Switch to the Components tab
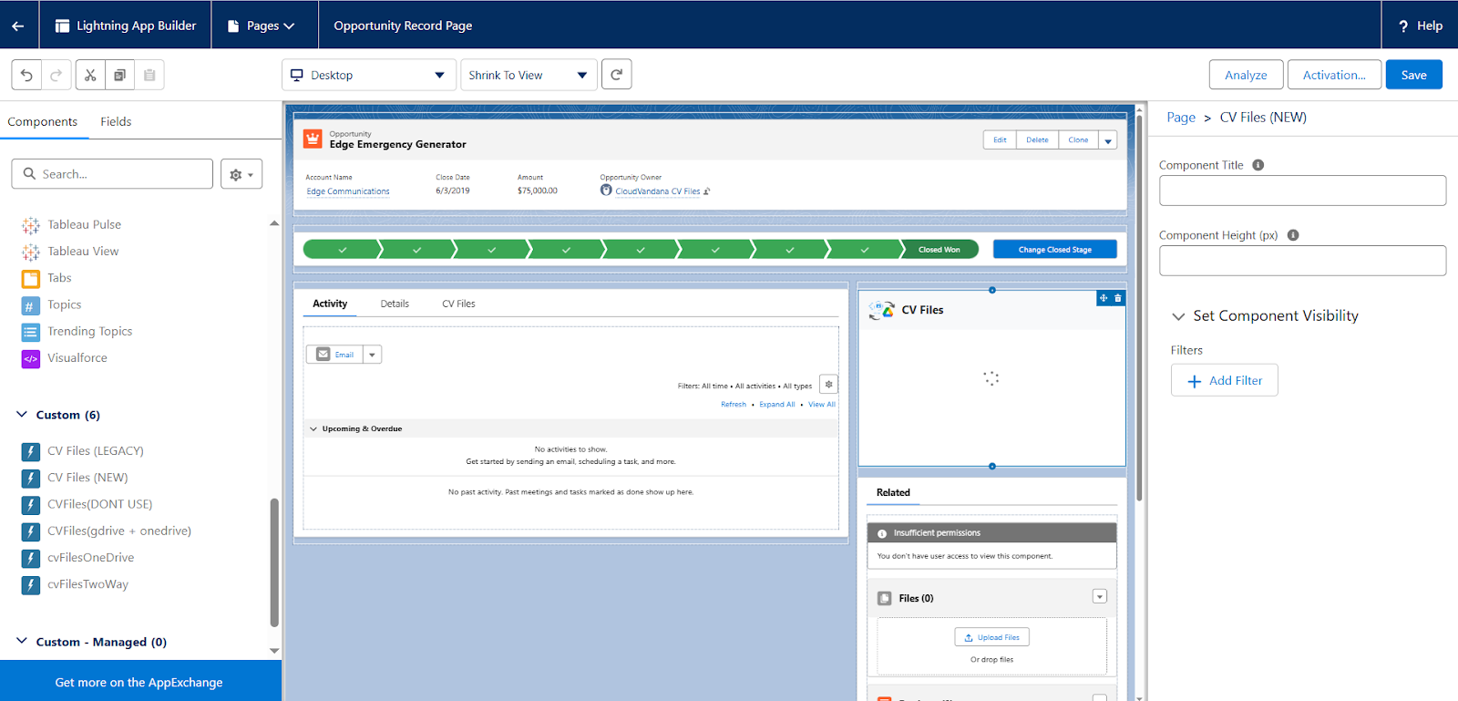 (43, 121)
